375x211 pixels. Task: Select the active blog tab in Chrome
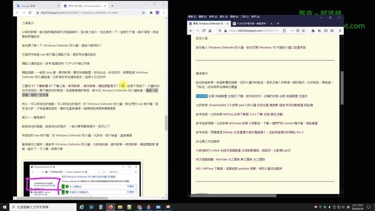84,6
